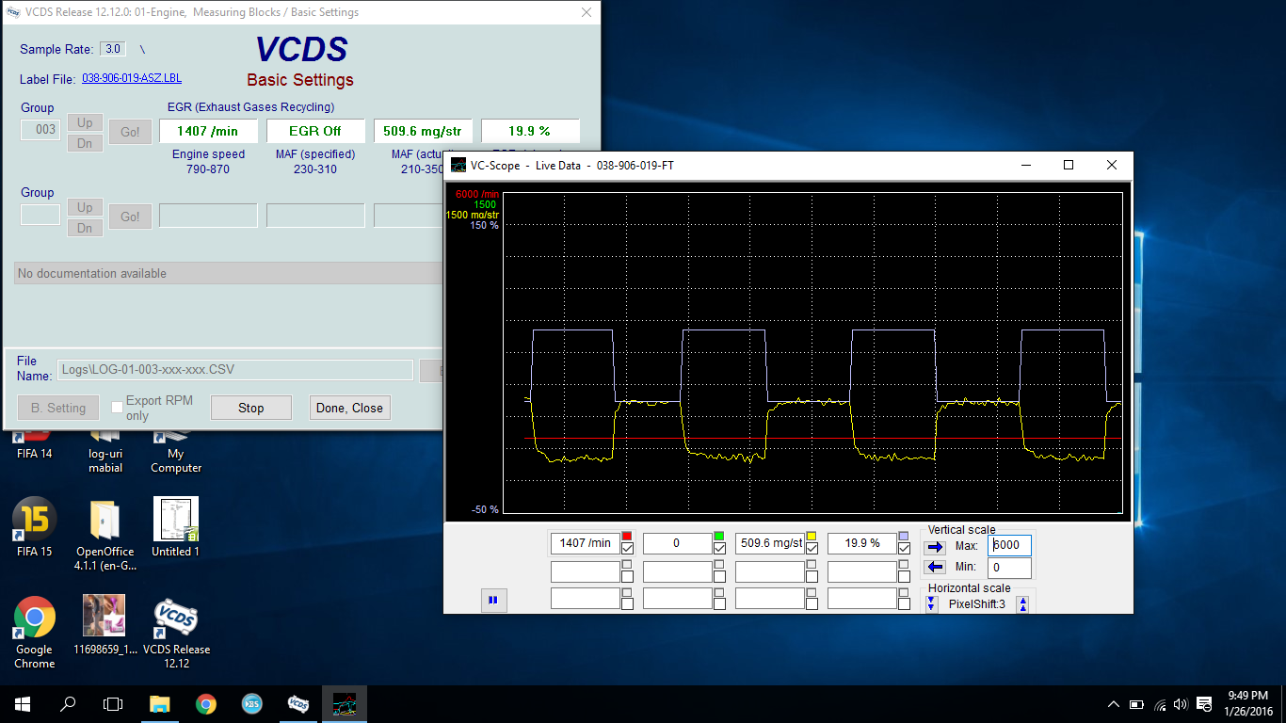Open My Computer desktop icon
The image size is (1286, 723).
176,452
